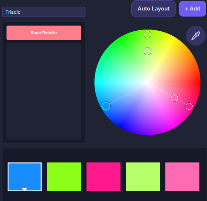Select the light pink swatch
This screenshot has height=201, width=207.
182,177
